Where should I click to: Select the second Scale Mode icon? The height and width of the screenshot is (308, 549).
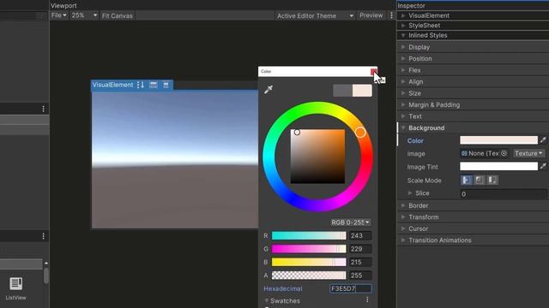coord(479,180)
